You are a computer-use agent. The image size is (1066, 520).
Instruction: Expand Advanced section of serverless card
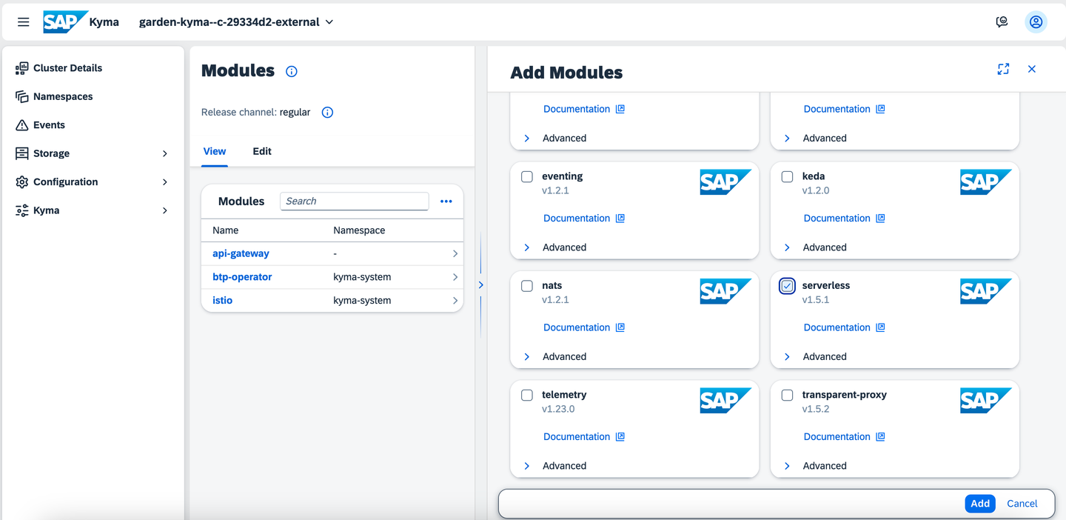pos(787,357)
